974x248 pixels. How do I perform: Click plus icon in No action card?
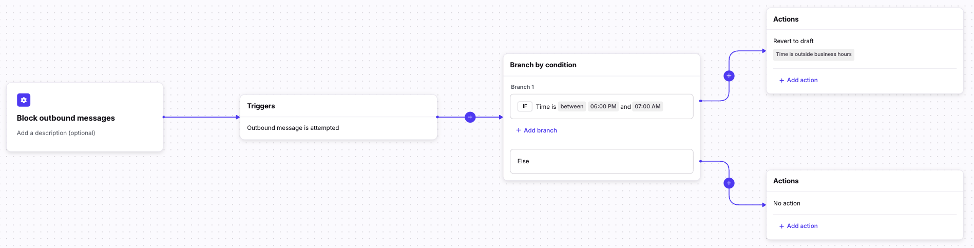[781, 226]
